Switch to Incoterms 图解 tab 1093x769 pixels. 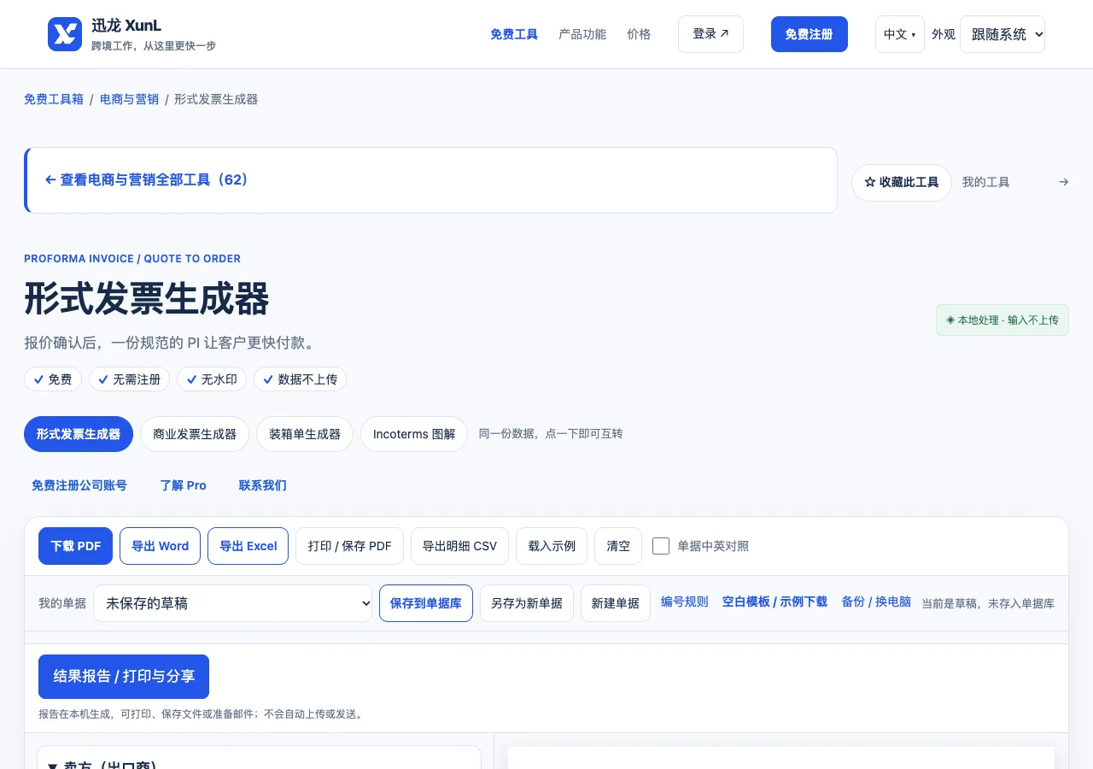pyautogui.click(x=414, y=434)
